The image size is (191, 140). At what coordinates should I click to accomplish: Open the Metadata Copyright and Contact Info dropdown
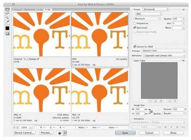click(x=164, y=56)
